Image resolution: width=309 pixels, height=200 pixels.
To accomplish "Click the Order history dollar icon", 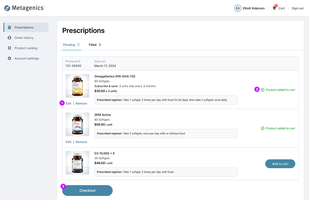I will (x=10, y=38).
